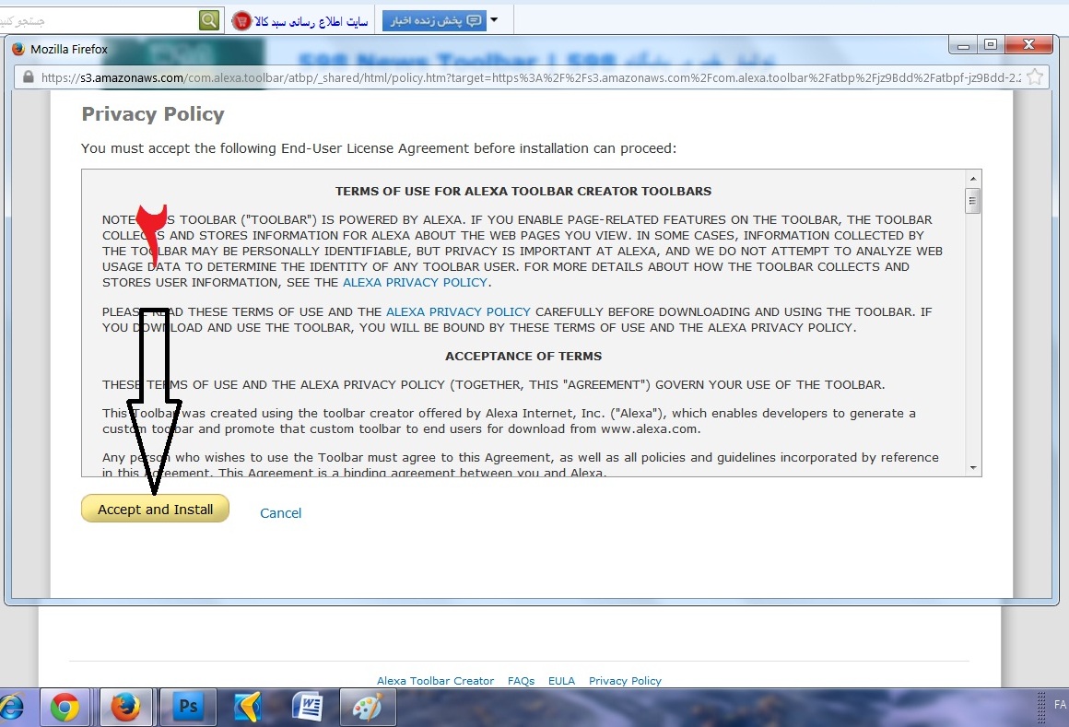The width and height of the screenshot is (1069, 727).
Task: Click the Privacy Policy heading
Action: click(x=153, y=113)
